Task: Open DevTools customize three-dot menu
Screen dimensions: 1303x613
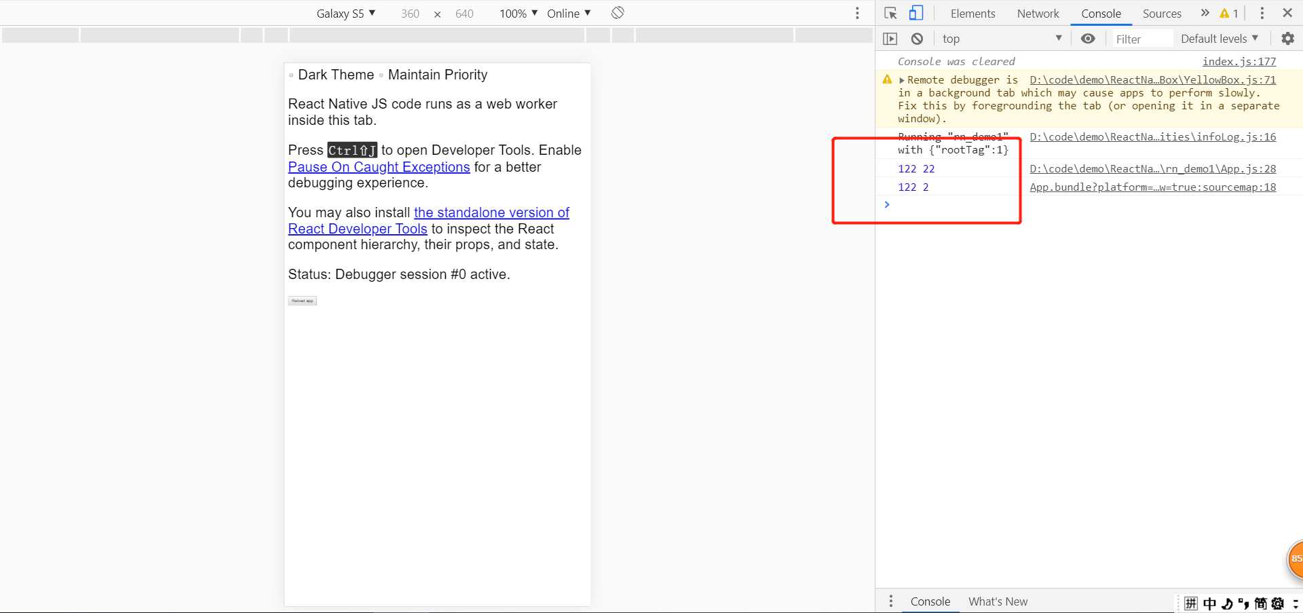Action: point(1262,13)
